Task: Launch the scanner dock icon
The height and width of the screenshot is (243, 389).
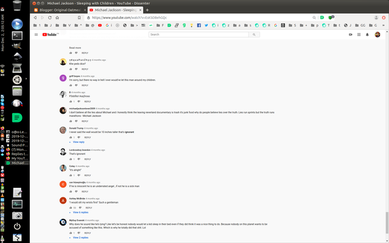Action: pyautogui.click(x=17, y=68)
